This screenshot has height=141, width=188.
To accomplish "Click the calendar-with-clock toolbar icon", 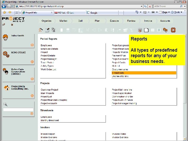I will [140, 30].
